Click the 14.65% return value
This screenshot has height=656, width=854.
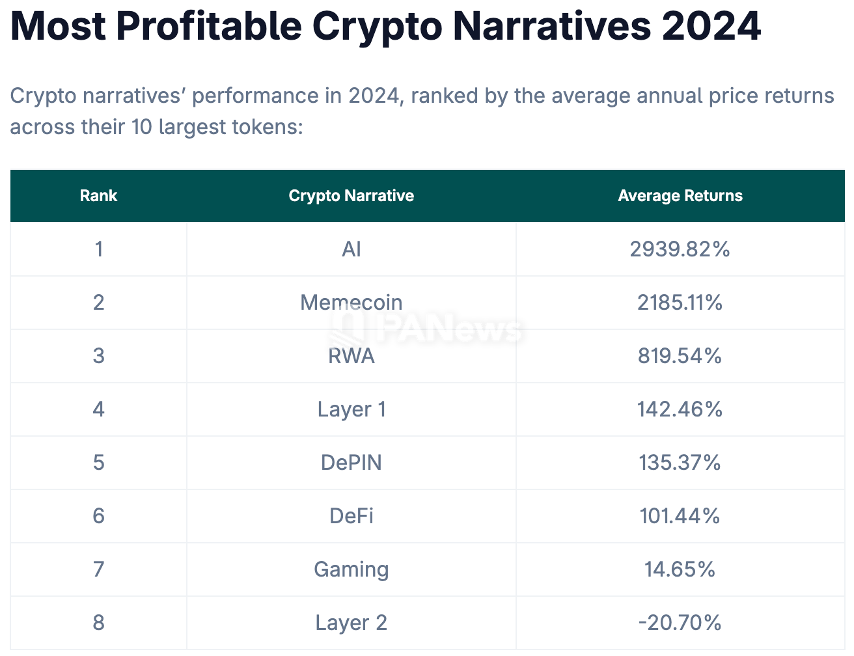point(680,569)
